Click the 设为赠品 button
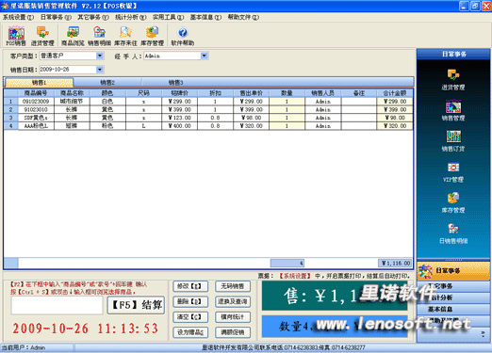 tap(190, 332)
